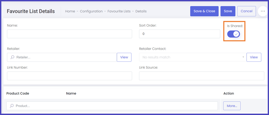The image size is (269, 115).
Task: Go to Home in the breadcrumb
Action: (70, 11)
